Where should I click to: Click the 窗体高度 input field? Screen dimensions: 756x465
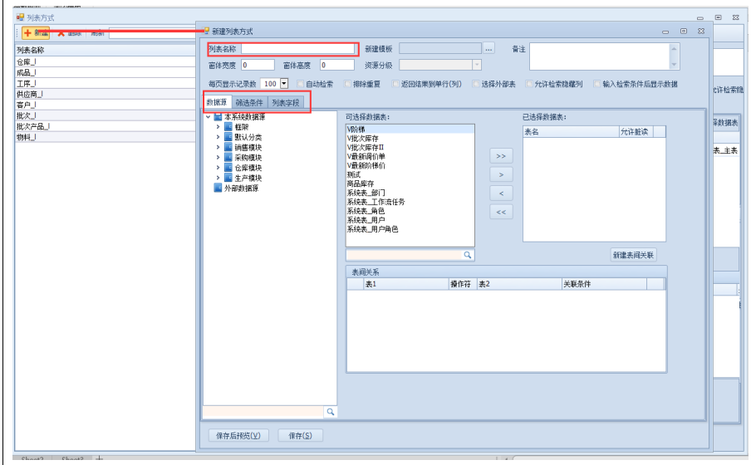point(337,65)
